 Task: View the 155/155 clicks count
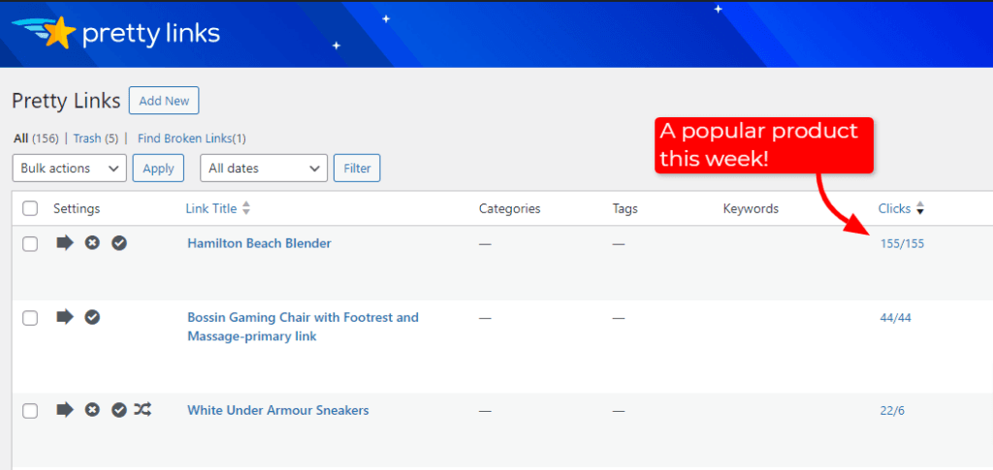(x=902, y=244)
